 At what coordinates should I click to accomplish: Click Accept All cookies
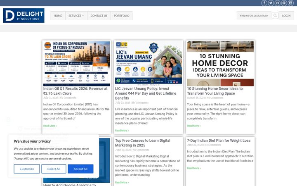80,169
